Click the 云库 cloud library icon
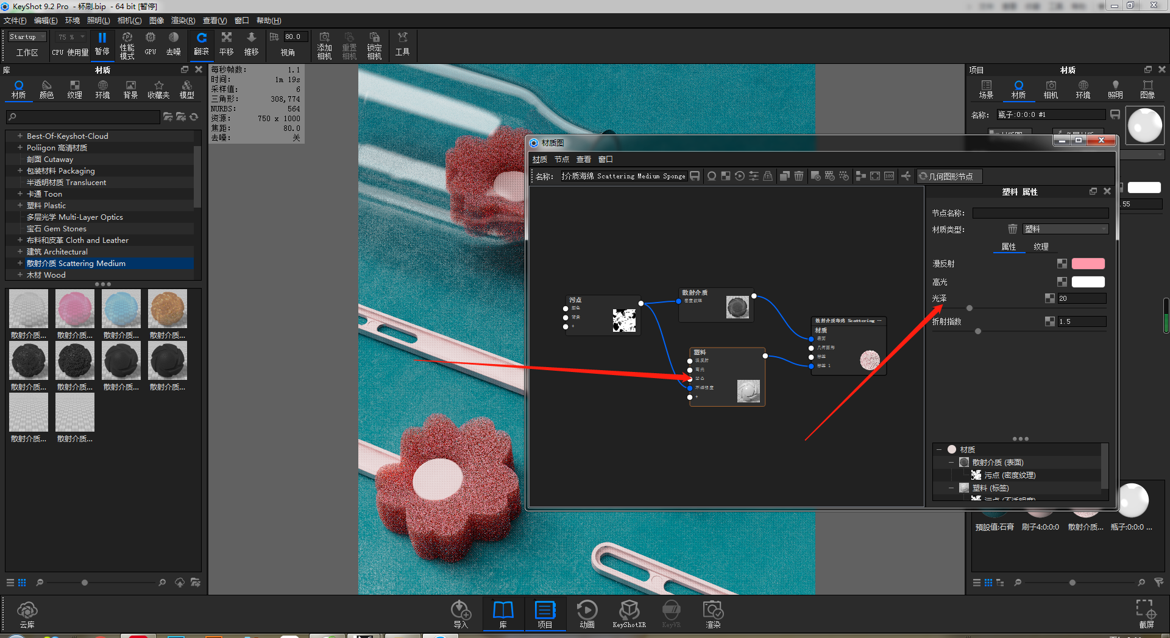The width and height of the screenshot is (1170, 638). click(x=27, y=614)
